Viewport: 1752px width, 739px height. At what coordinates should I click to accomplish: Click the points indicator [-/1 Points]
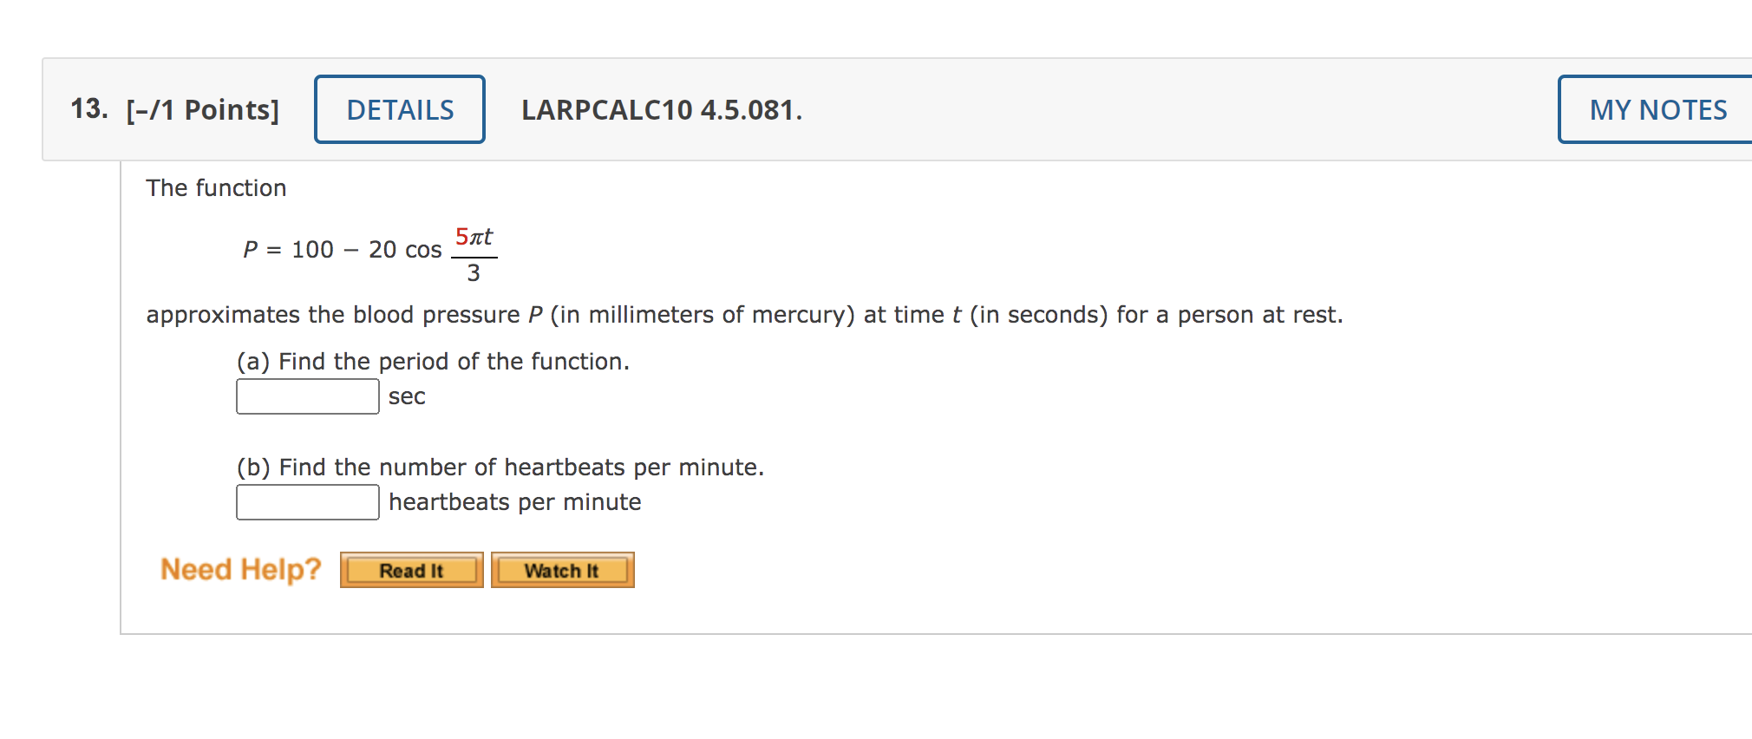click(x=202, y=110)
